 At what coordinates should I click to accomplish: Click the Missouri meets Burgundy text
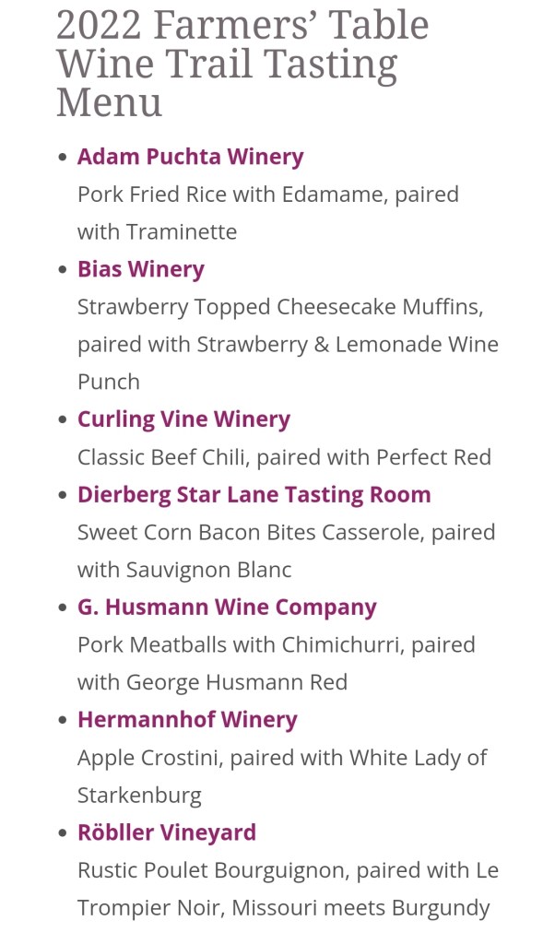click(360, 908)
